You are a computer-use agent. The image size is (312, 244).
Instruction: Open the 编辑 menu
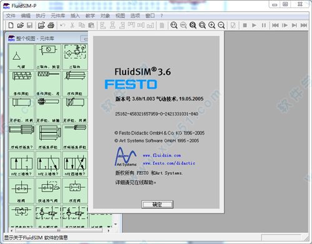click(26, 16)
